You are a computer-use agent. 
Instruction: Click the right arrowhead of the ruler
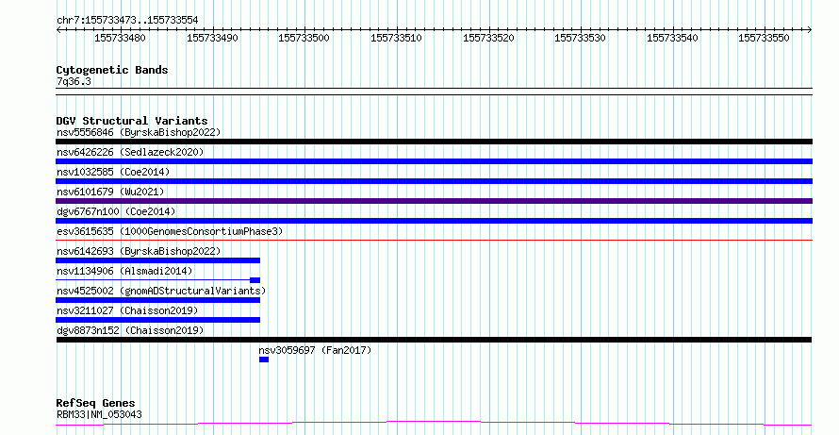810,30
